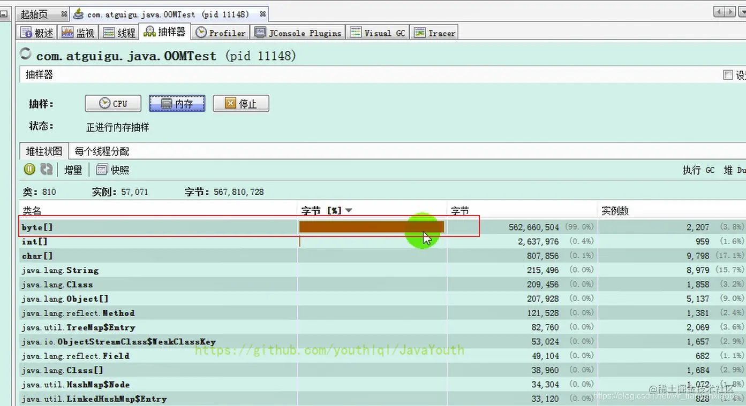Pause live results updating

(29, 170)
